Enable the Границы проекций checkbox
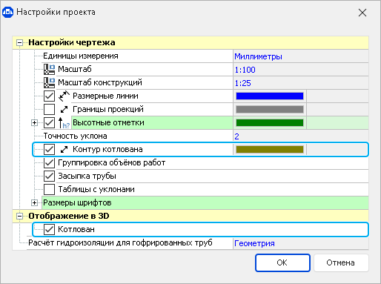This screenshot has width=381, height=284. click(49, 109)
